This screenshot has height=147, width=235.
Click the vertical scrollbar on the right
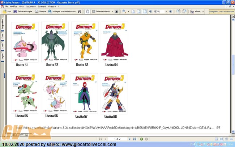(x=233, y=72)
